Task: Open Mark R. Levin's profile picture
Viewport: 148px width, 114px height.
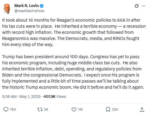Action: coord(7,9)
